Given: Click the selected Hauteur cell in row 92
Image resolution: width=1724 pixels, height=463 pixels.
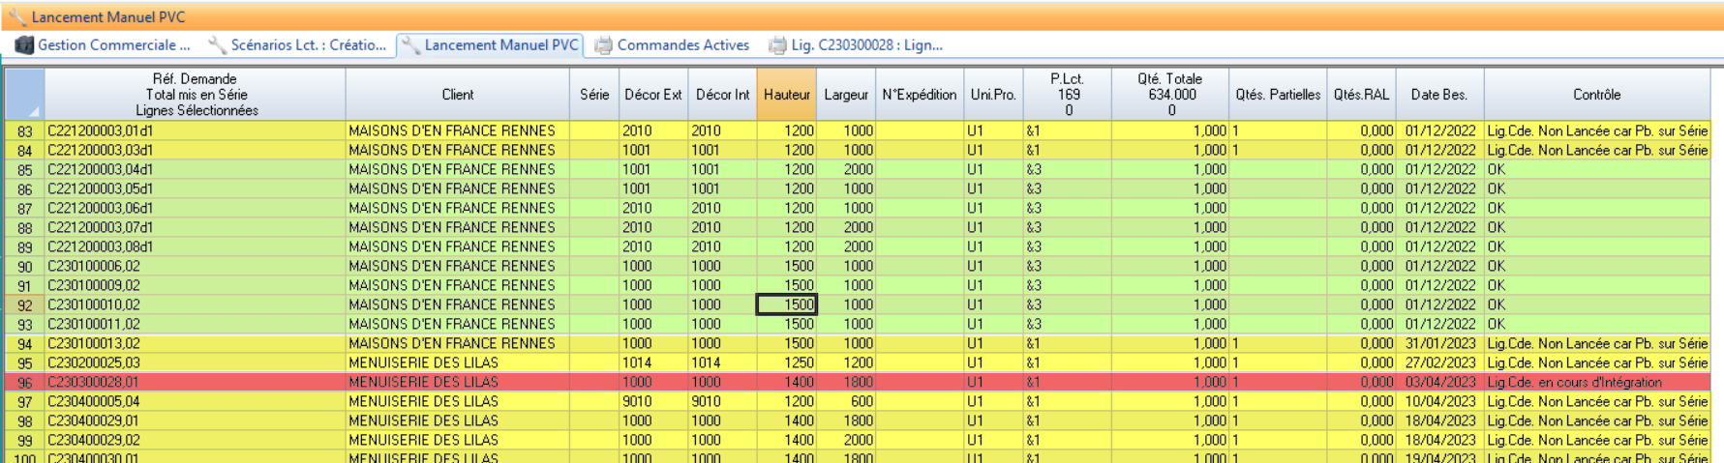Looking at the screenshot, I should 787,304.
